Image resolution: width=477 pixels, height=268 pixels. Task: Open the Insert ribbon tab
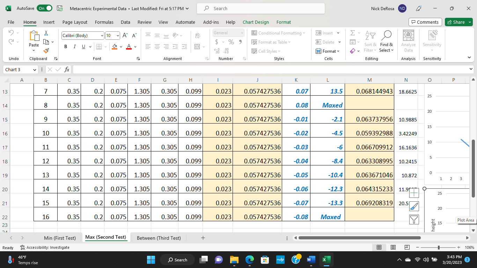point(49,22)
